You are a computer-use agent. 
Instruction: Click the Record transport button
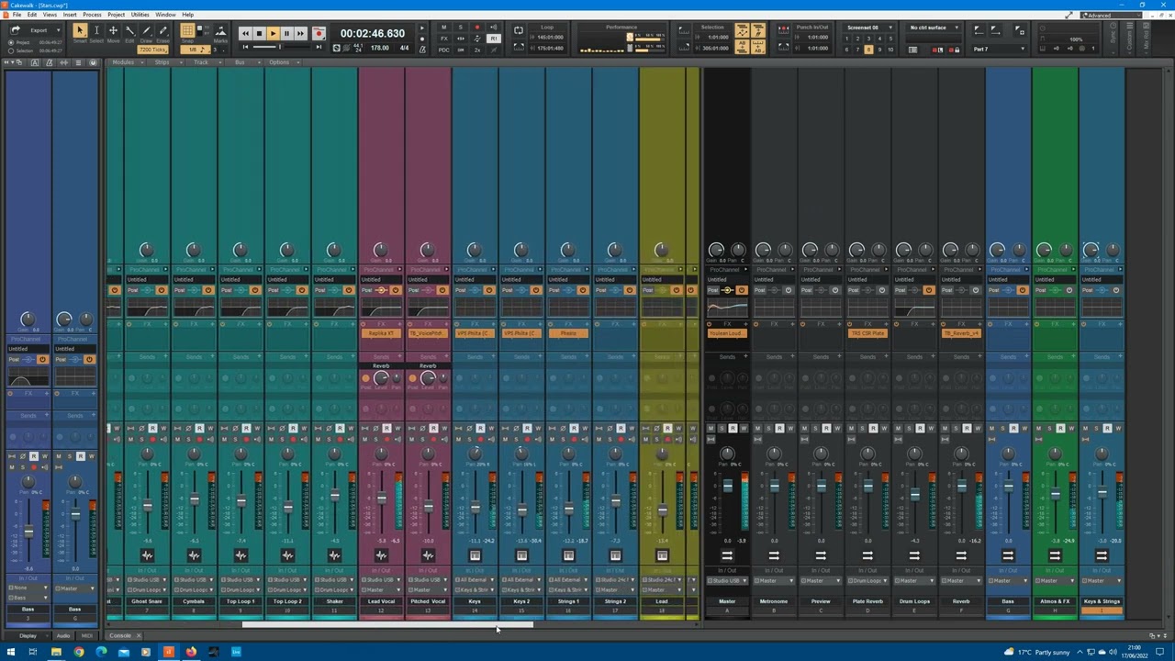[318, 33]
